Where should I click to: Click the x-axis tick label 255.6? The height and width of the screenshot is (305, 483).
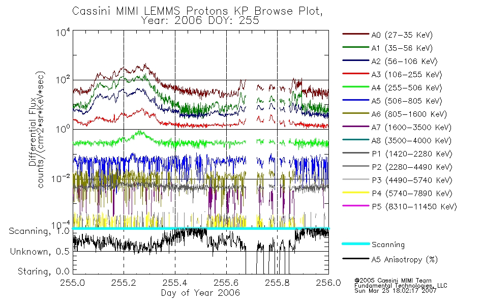[226, 283]
